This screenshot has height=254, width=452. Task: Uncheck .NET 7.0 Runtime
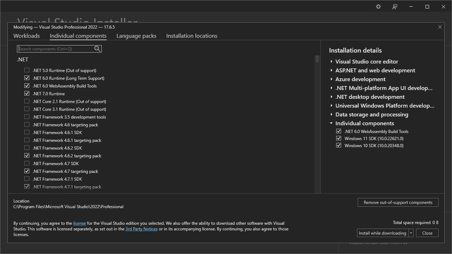27,93
